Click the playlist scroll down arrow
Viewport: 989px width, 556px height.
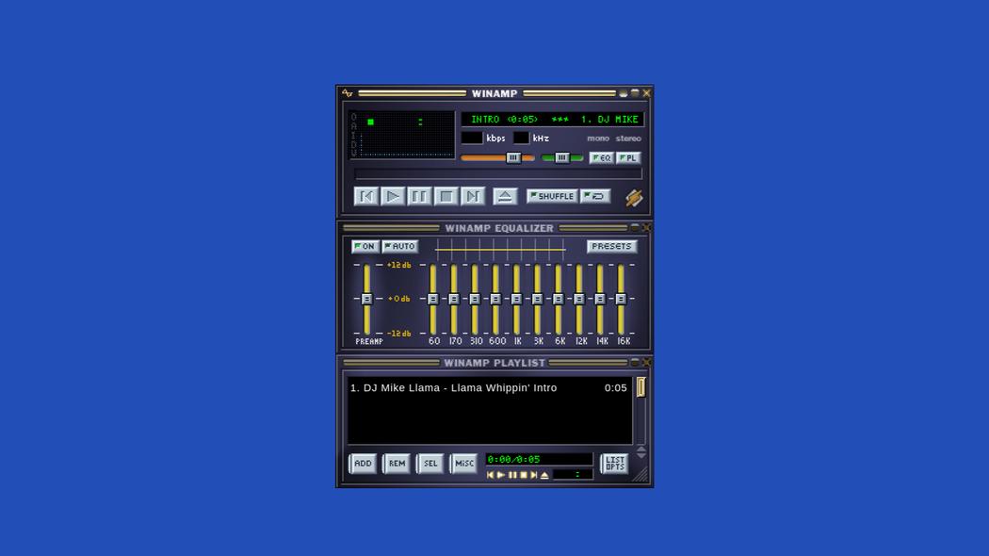coord(640,455)
